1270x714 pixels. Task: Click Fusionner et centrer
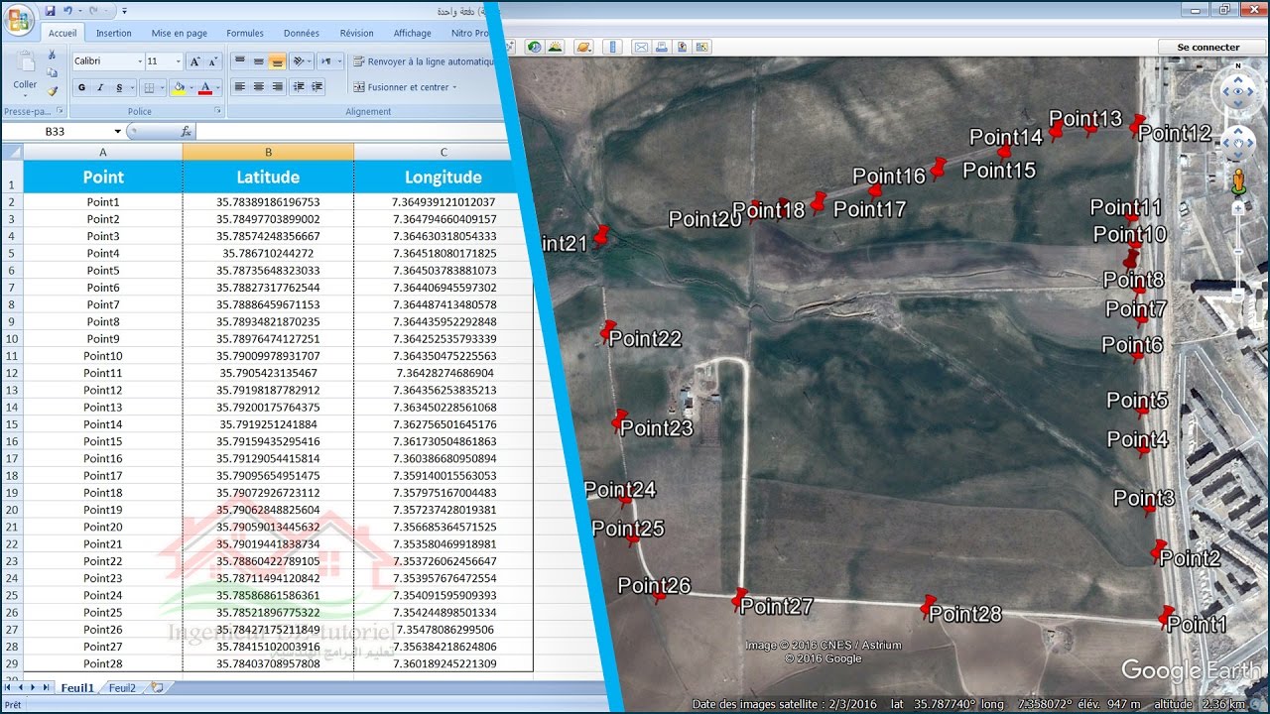[x=405, y=87]
